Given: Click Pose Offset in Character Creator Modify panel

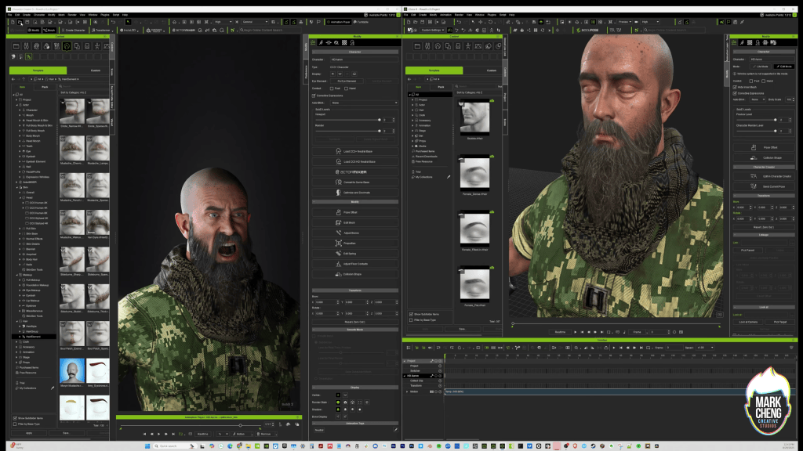Looking at the screenshot, I should [x=355, y=212].
